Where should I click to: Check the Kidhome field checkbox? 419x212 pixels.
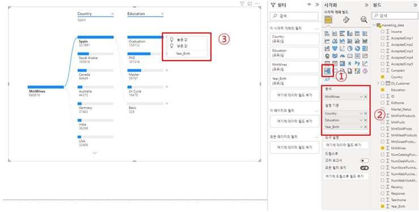(382, 103)
